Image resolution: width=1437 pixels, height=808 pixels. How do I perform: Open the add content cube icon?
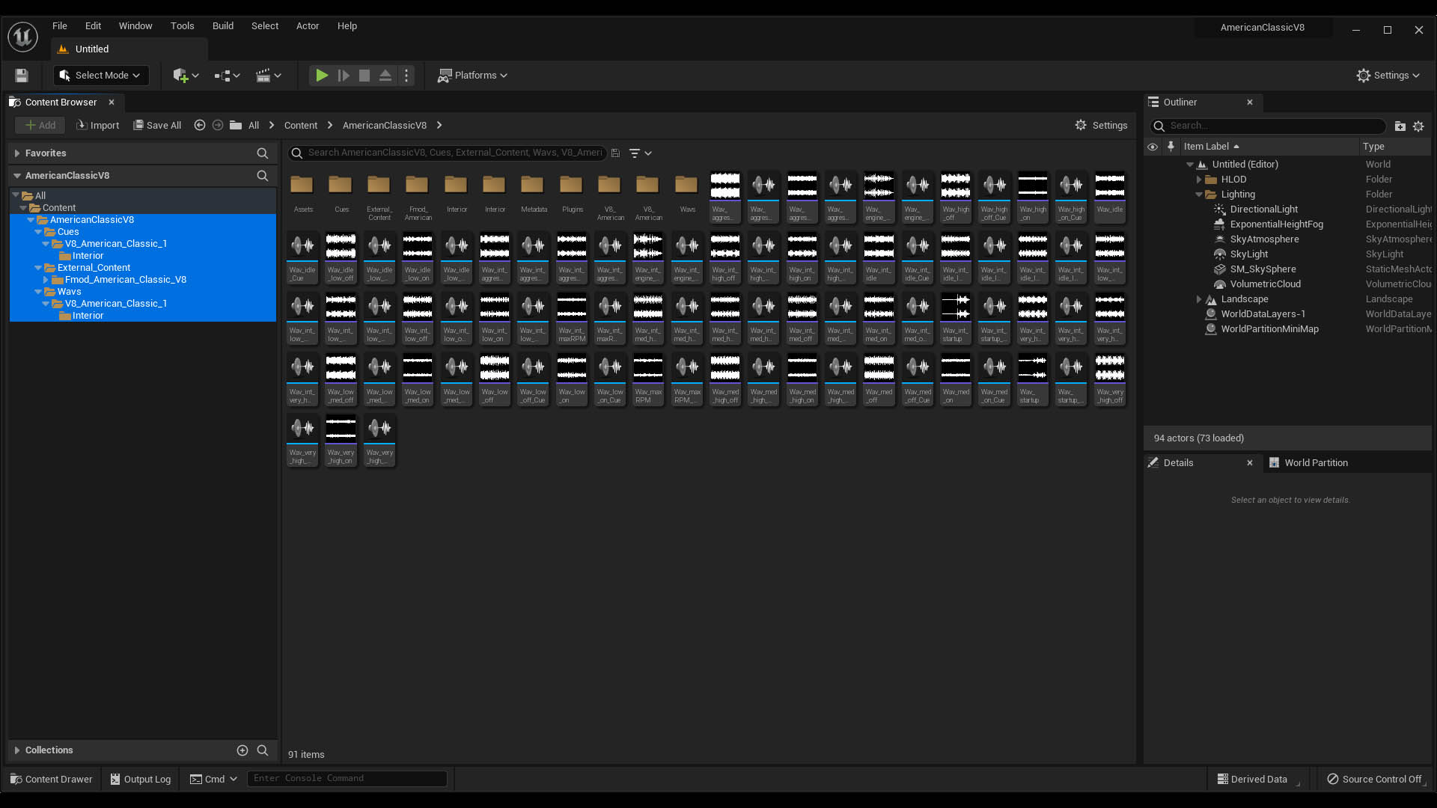(180, 76)
